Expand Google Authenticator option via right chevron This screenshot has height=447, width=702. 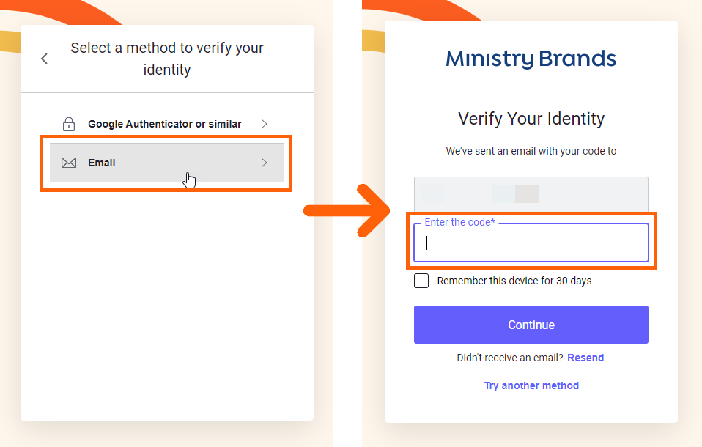(x=265, y=124)
